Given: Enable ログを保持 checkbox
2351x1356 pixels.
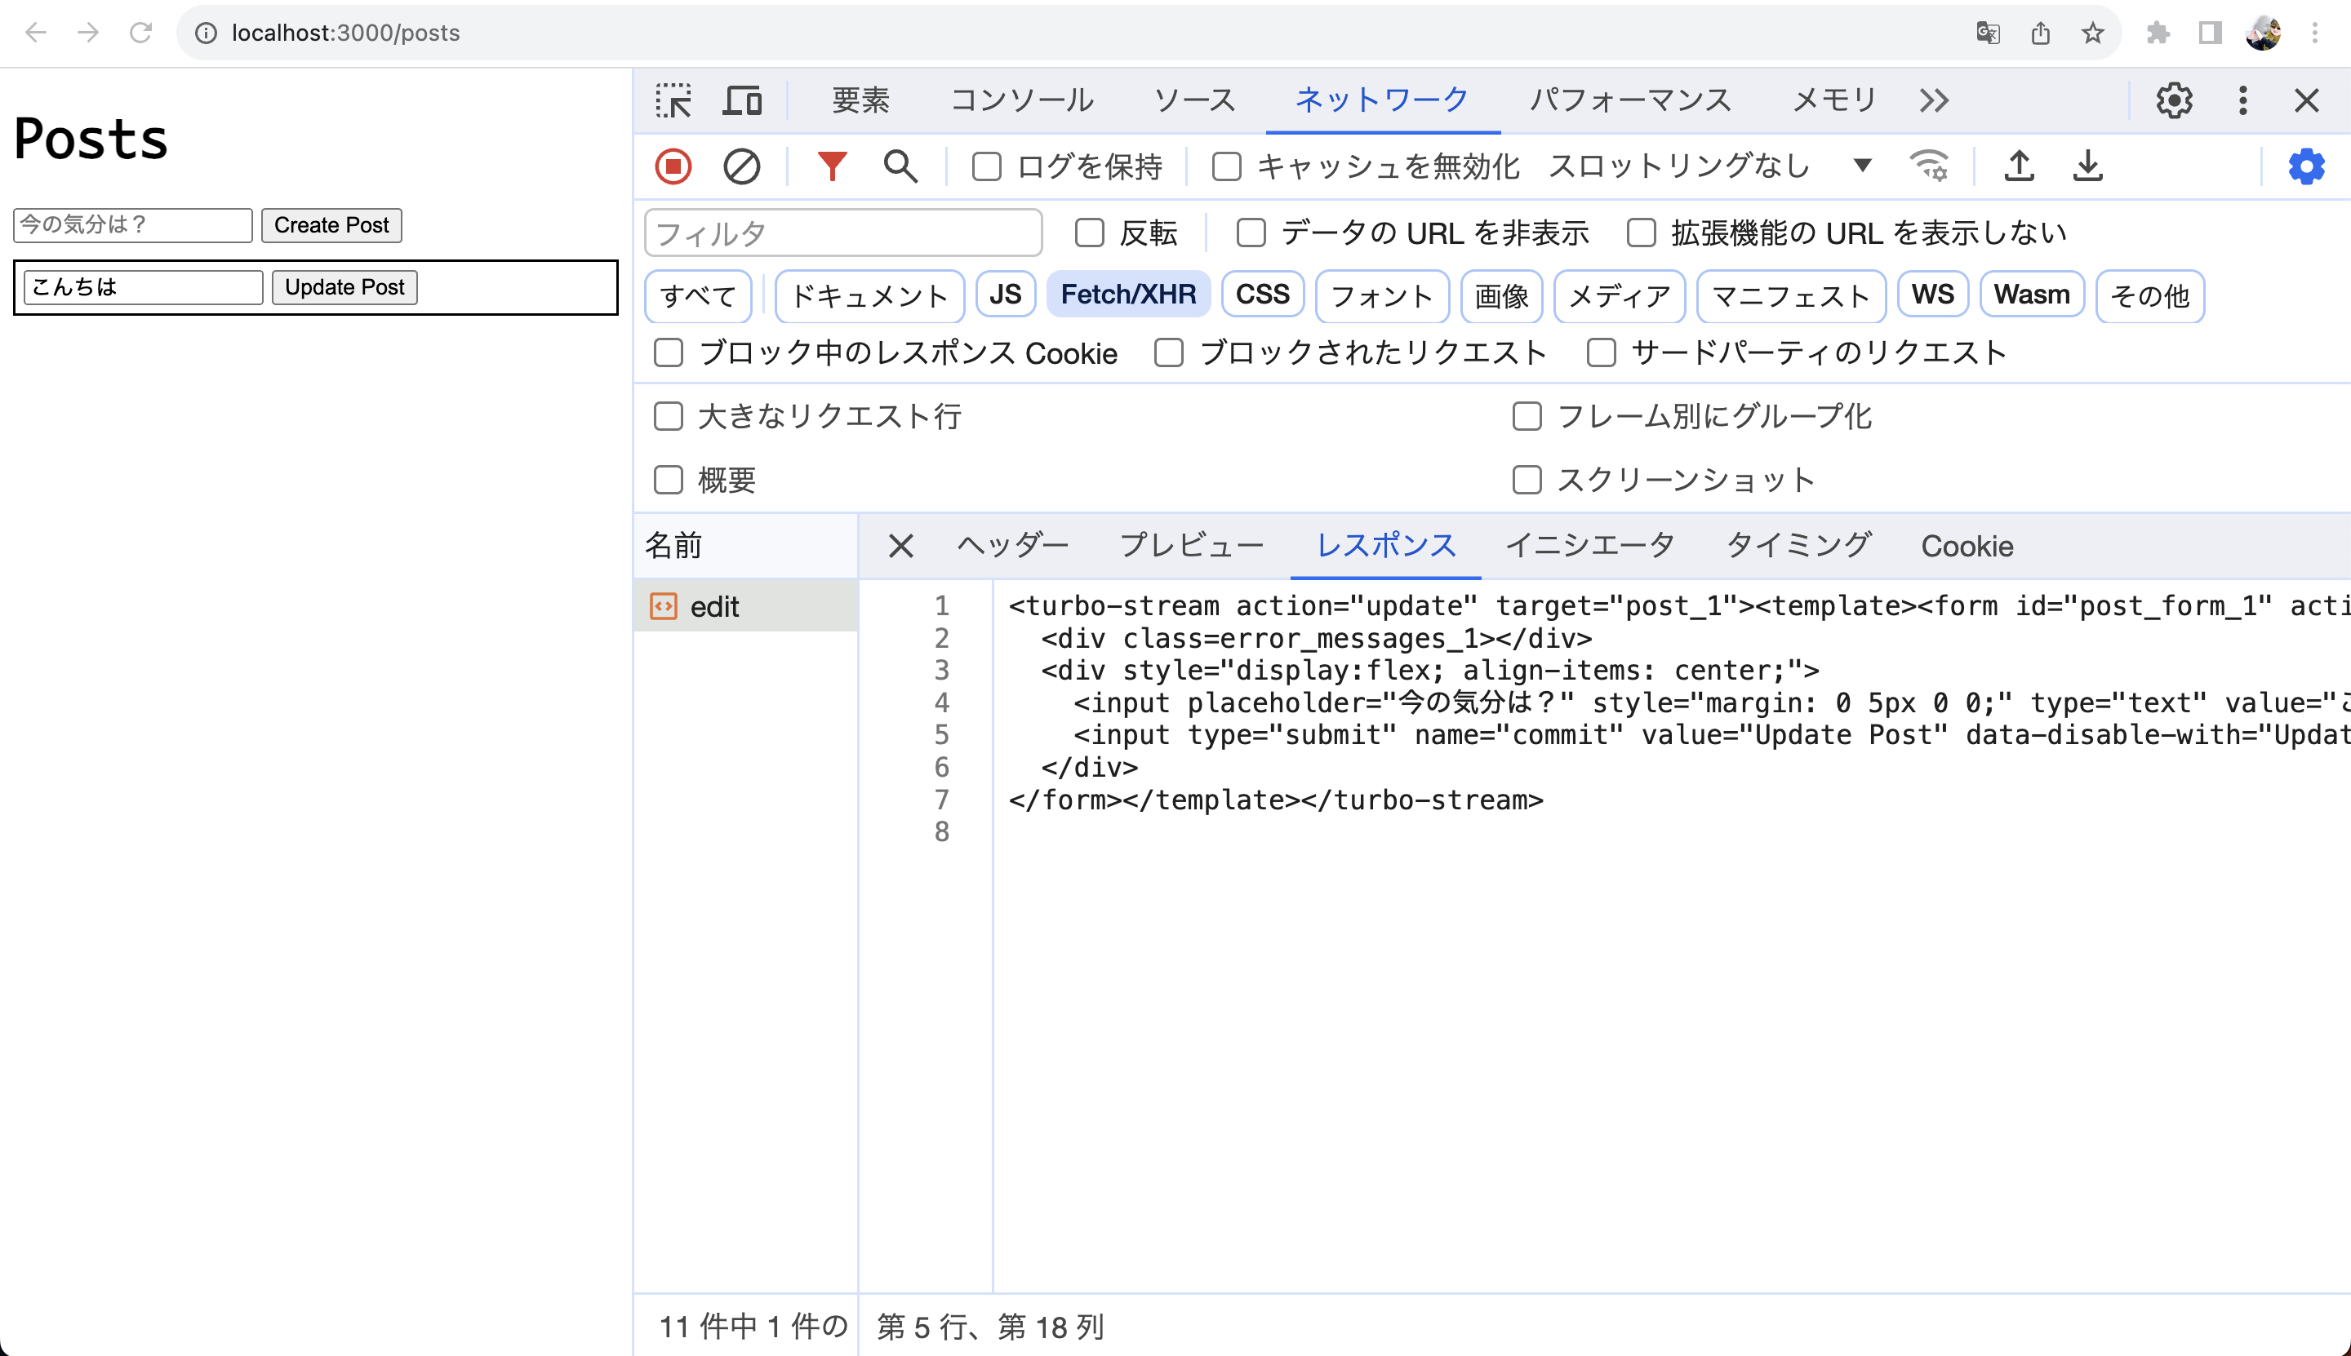Looking at the screenshot, I should tap(987, 166).
